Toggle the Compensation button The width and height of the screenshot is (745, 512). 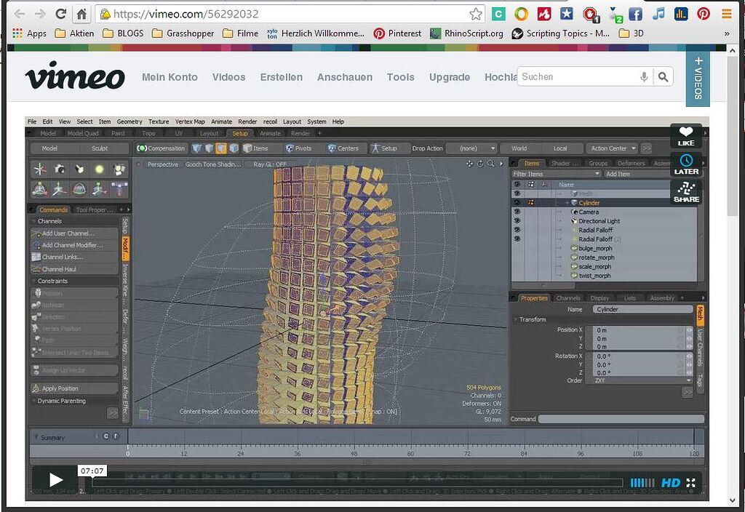point(161,148)
